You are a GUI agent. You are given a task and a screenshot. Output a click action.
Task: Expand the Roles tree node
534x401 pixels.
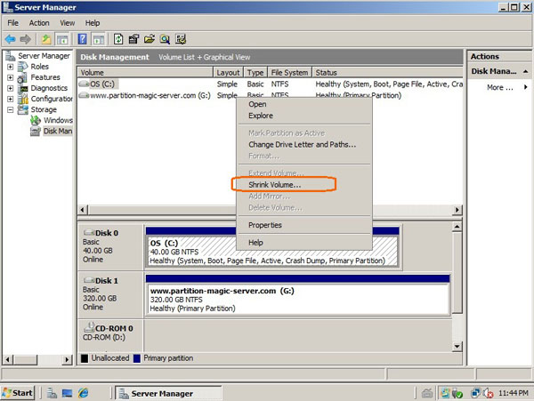pyautogui.click(x=10, y=67)
